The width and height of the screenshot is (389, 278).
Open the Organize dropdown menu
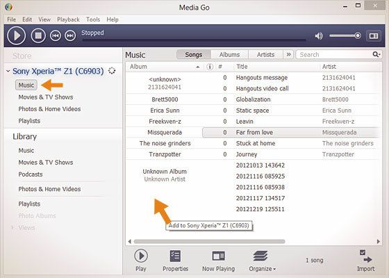click(x=262, y=260)
